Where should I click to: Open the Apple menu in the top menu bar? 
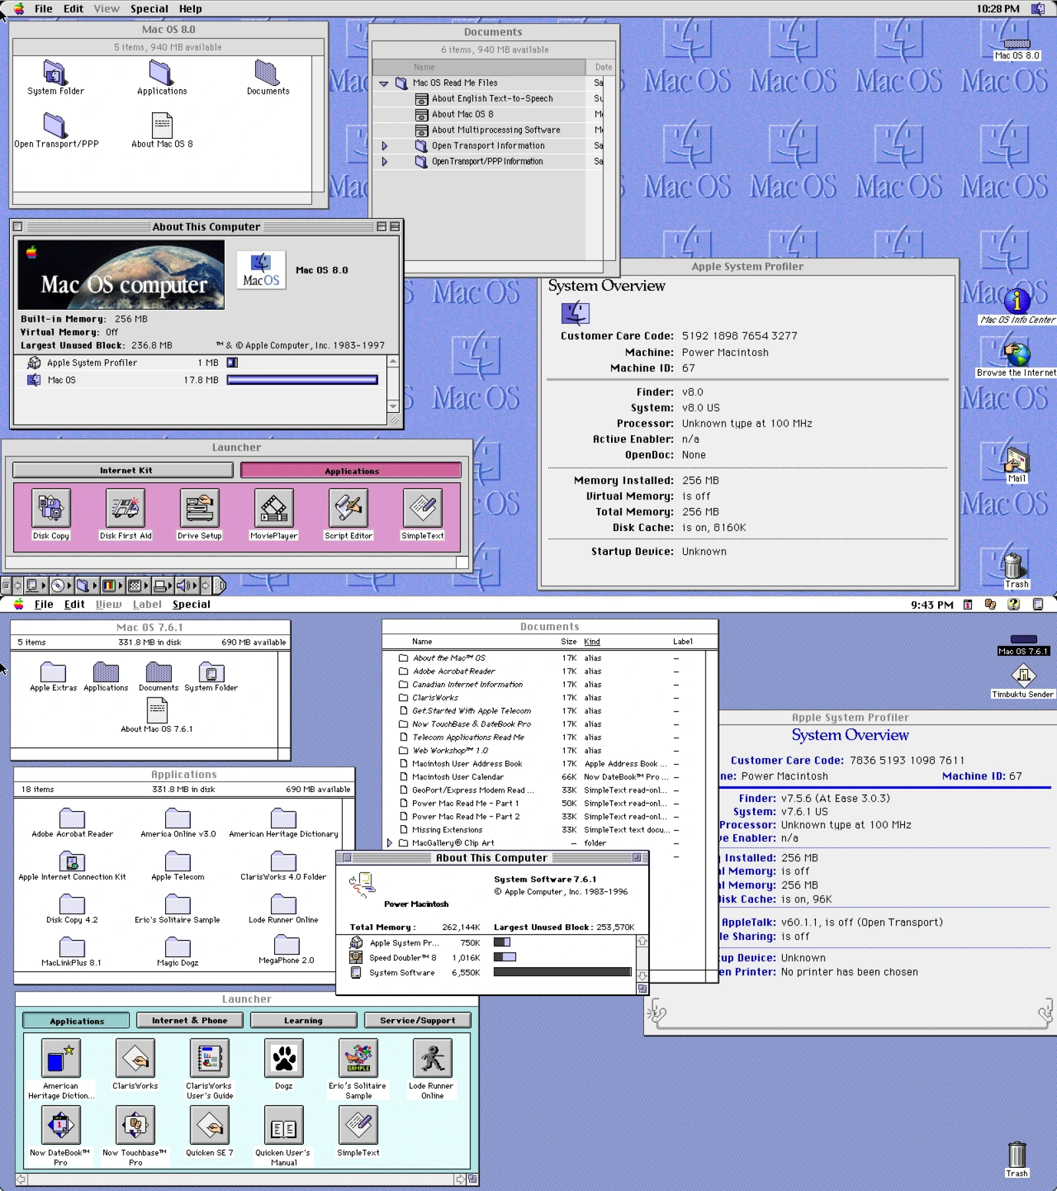point(18,9)
